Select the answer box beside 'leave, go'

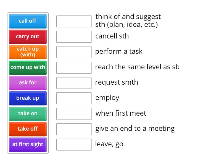coord(74,144)
